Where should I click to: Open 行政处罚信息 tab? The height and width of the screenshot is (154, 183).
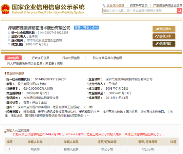[x=71, y=58]
